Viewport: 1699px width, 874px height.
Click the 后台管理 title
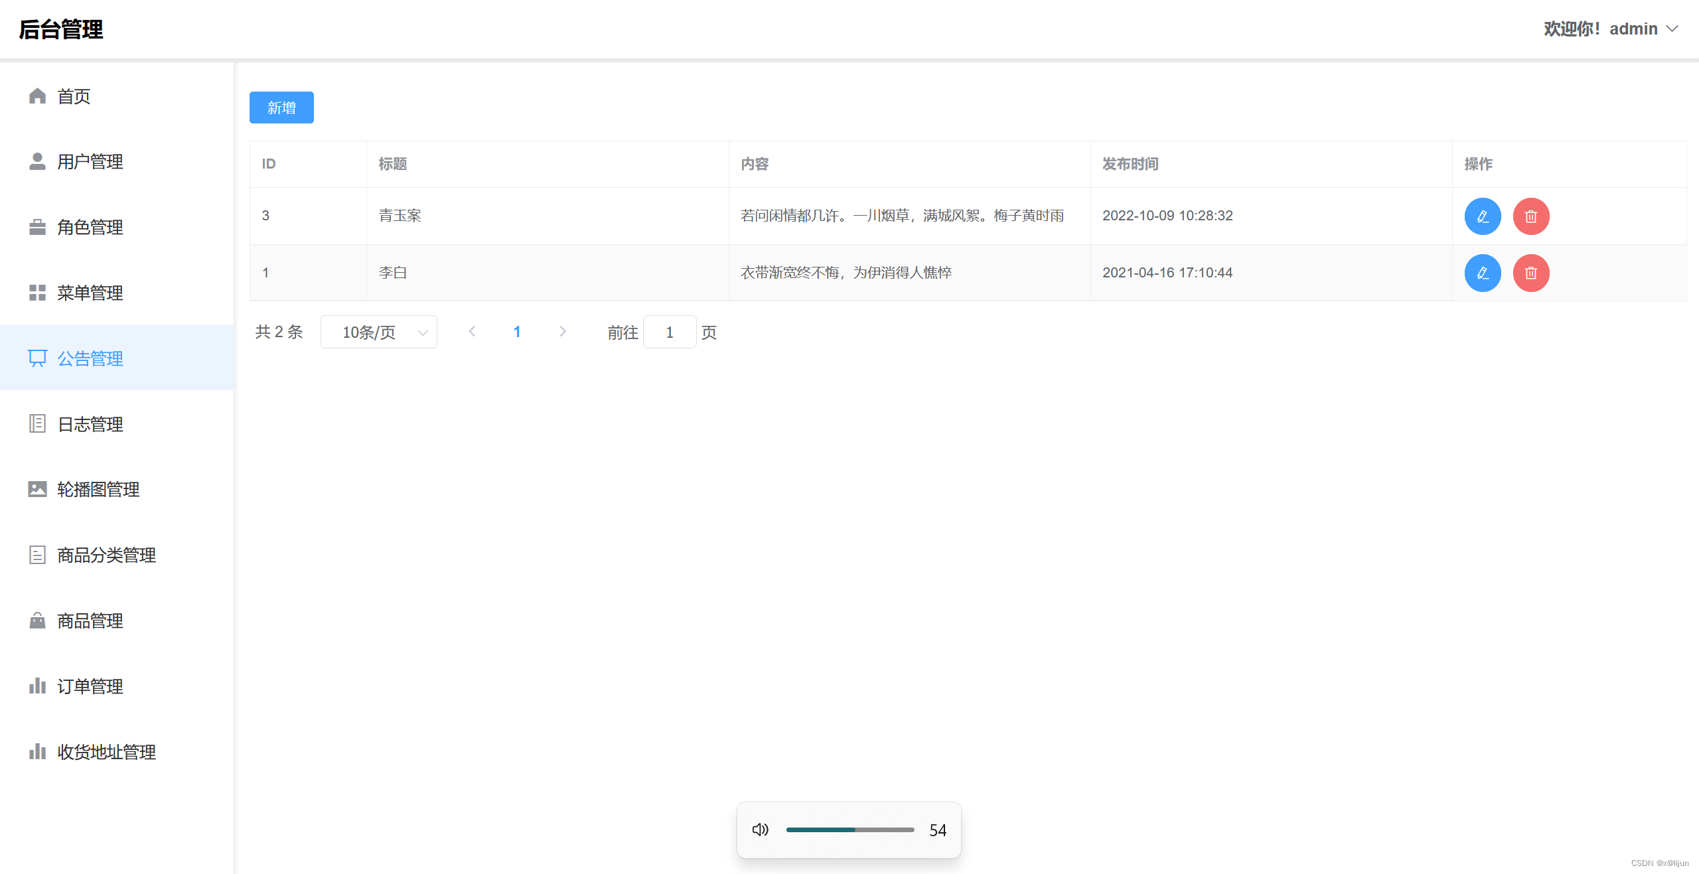click(61, 29)
